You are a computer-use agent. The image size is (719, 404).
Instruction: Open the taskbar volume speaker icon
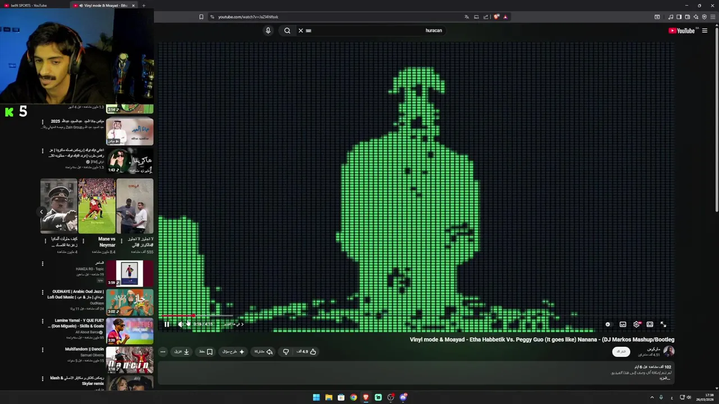click(x=689, y=397)
